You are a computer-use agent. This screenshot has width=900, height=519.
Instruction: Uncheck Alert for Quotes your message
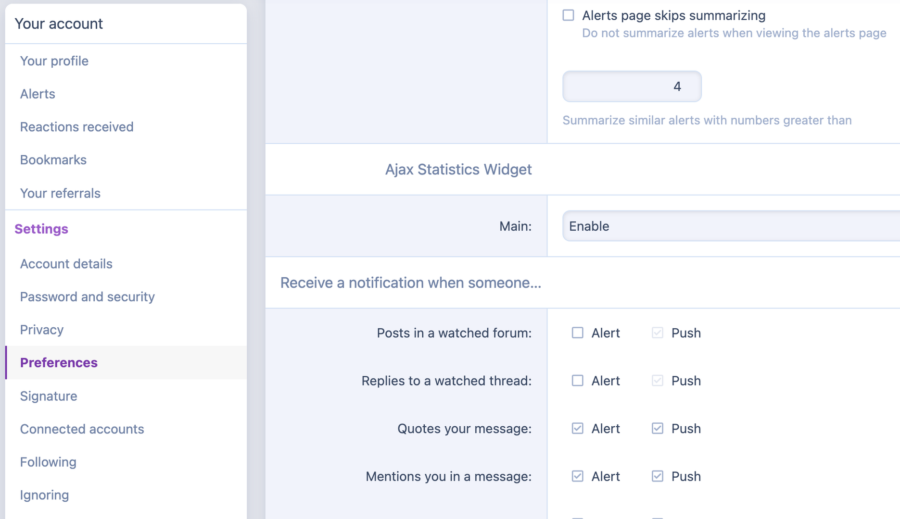pos(577,428)
